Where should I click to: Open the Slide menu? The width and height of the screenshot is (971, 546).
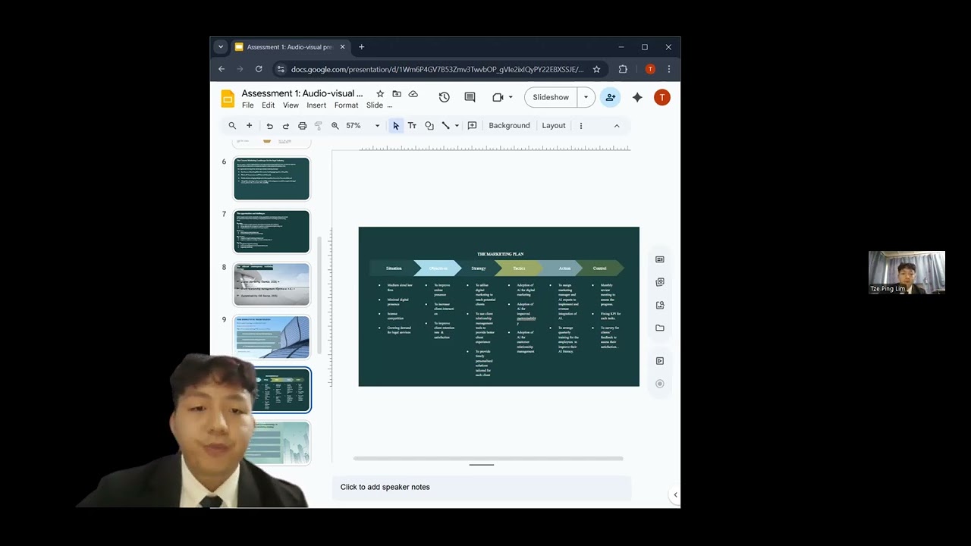(375, 105)
